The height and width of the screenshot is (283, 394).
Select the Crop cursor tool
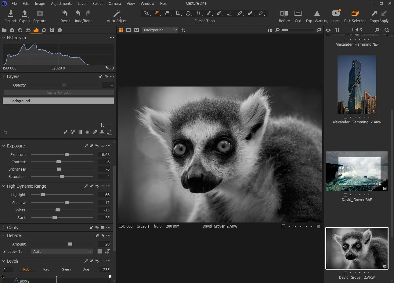click(178, 13)
